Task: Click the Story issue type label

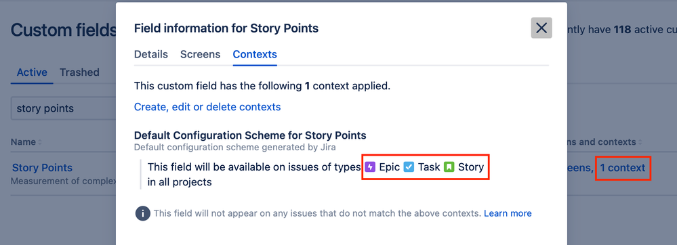Action: coord(471,167)
